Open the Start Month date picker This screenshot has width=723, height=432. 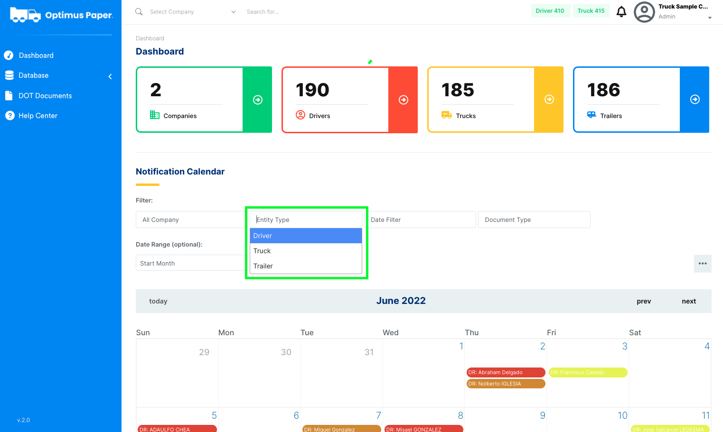190,263
